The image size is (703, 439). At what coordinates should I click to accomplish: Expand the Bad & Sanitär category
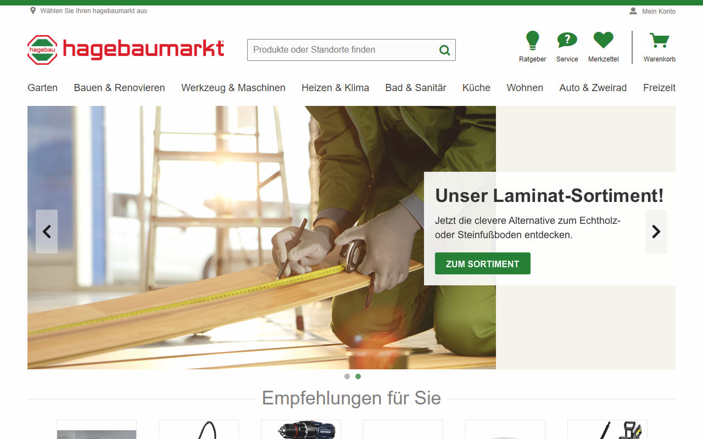(x=416, y=88)
